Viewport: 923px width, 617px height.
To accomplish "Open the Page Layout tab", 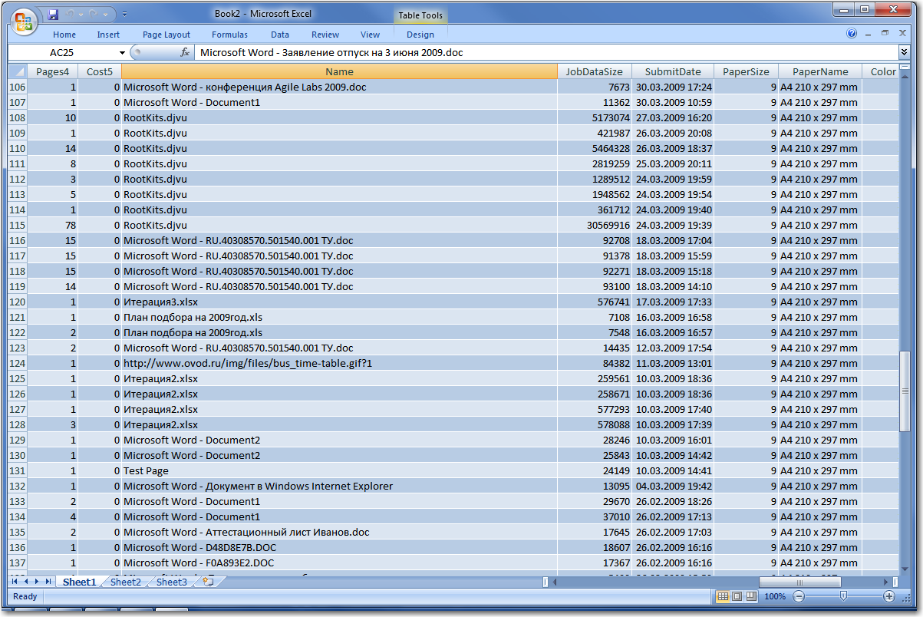I will pyautogui.click(x=166, y=35).
